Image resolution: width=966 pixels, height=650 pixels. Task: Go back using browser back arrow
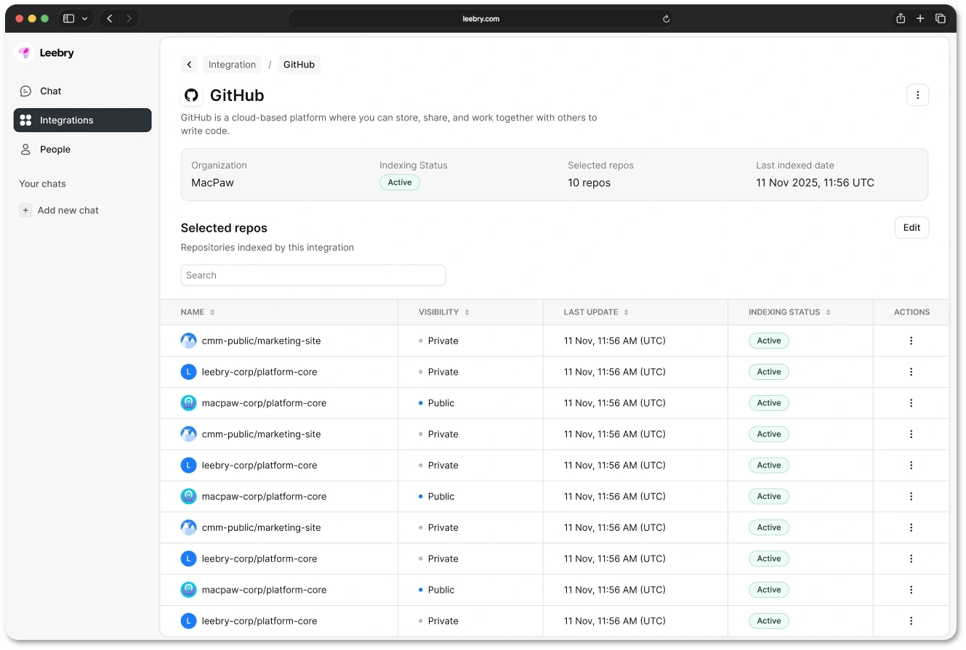[110, 18]
